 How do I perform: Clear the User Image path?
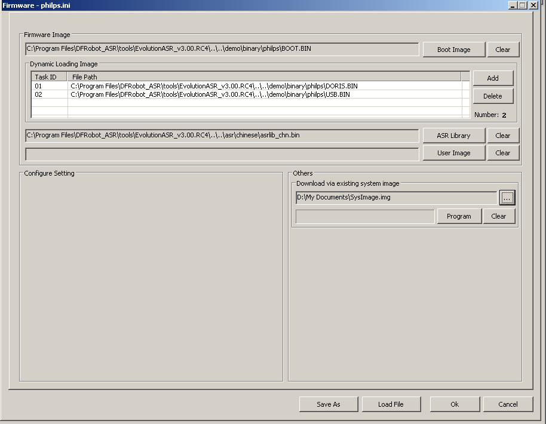point(503,153)
